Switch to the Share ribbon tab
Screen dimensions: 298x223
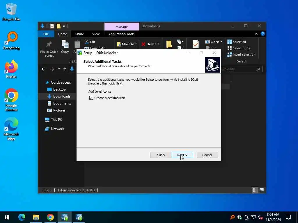pos(79,34)
